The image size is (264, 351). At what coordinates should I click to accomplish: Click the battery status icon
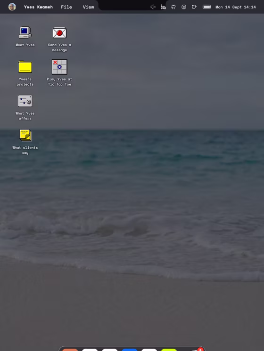[x=206, y=7]
